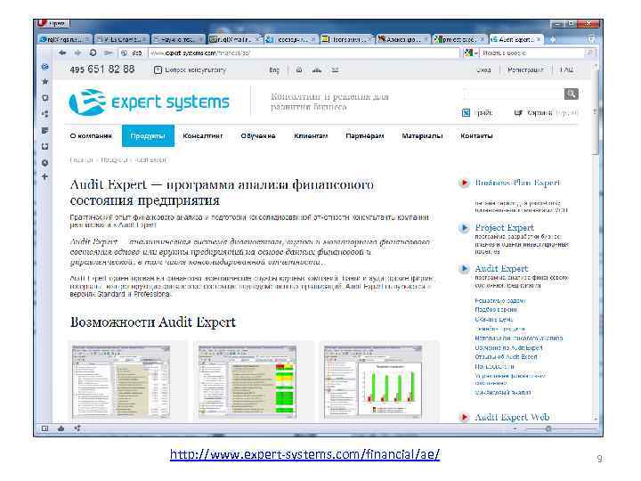
Task: Open the 'Обучение по Audit Expert' link
Action: point(508,347)
